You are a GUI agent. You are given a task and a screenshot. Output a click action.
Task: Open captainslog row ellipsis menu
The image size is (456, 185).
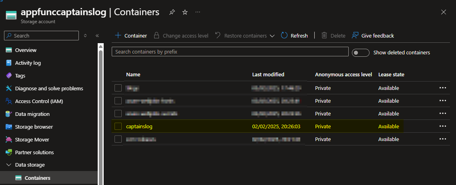tap(443, 126)
